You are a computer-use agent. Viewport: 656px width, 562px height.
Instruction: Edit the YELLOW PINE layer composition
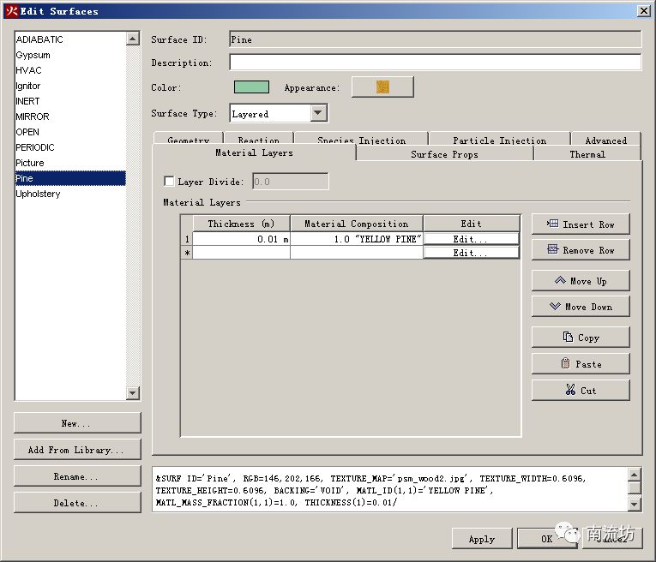point(471,239)
